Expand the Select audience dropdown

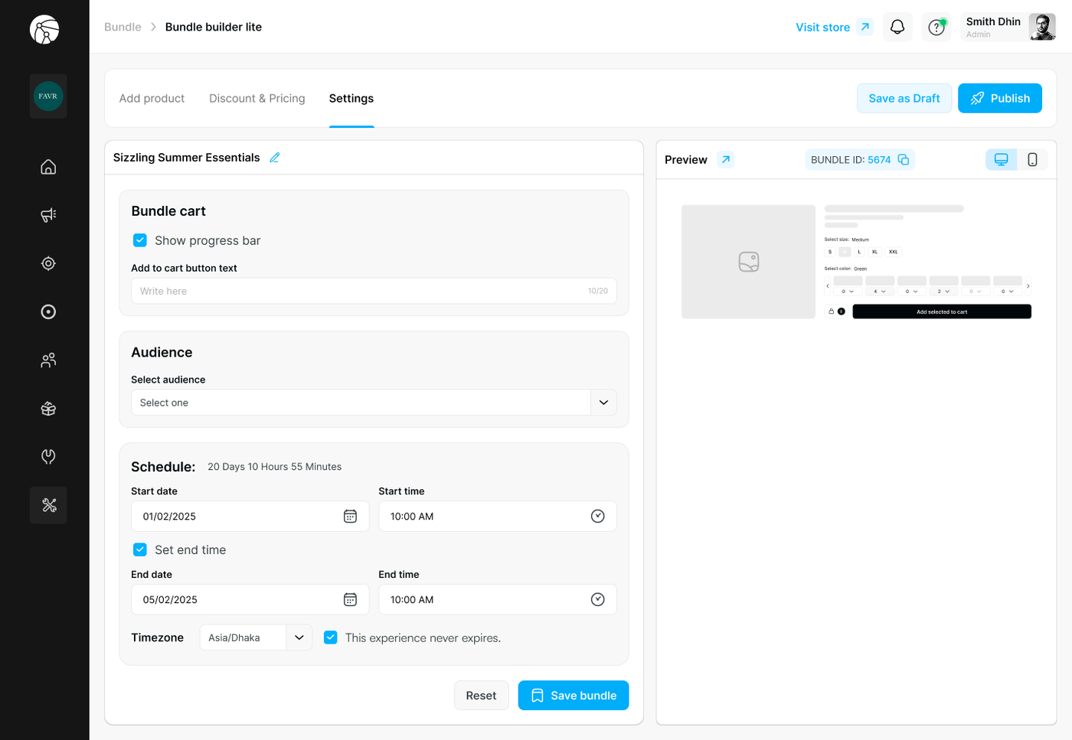point(603,403)
